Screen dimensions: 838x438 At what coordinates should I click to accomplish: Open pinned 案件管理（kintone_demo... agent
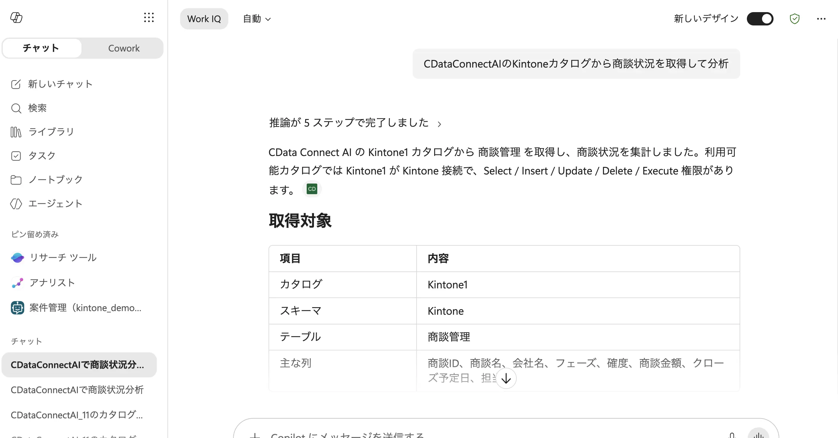(x=85, y=308)
